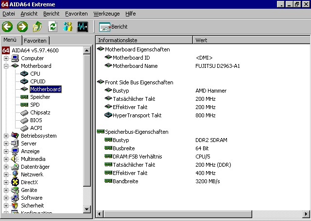Open the Ansicht menu

[x=29, y=14]
